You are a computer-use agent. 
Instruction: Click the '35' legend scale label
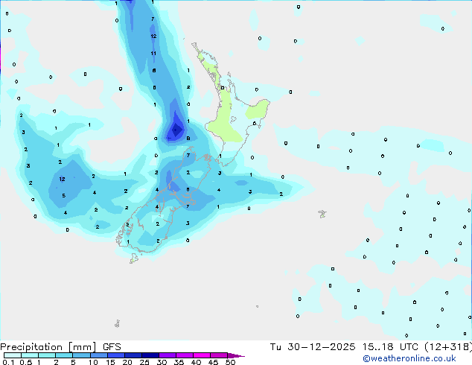[179, 362]
